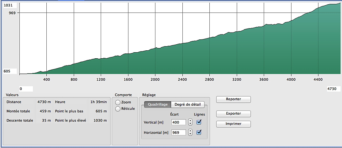Select the Réticule radio button
Image resolution: width=342 pixels, height=148 pixels.
(118, 109)
